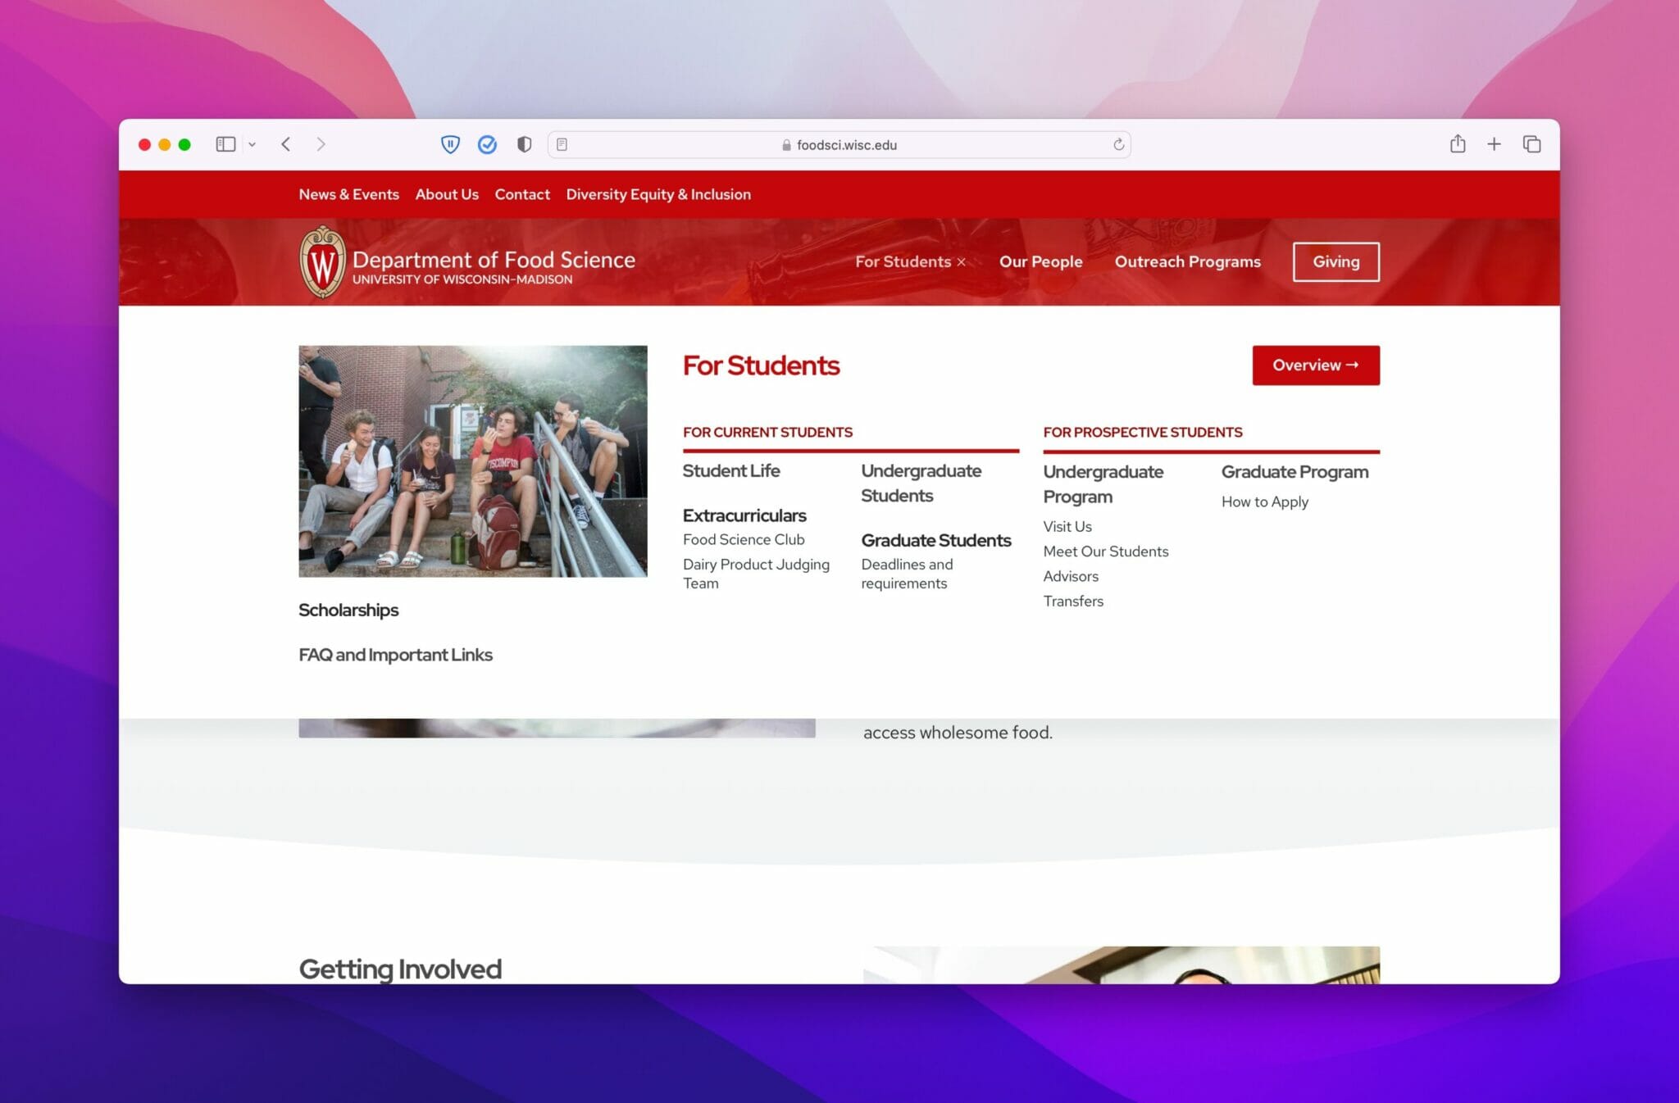Image resolution: width=1679 pixels, height=1103 pixels.
Task: Open a new tab with plus icon
Action: pos(1494,144)
